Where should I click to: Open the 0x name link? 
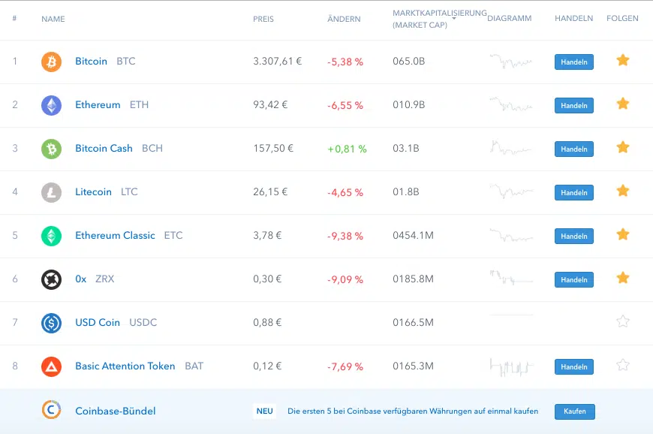click(81, 279)
